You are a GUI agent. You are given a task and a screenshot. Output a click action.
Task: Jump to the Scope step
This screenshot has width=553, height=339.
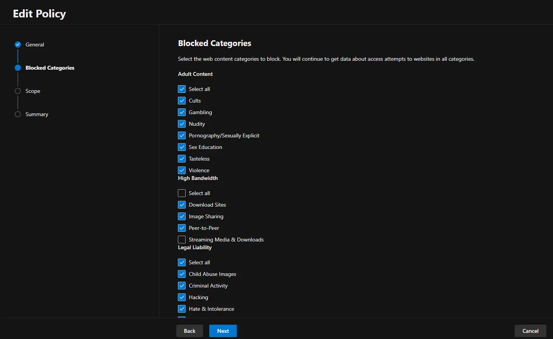[x=17, y=91]
